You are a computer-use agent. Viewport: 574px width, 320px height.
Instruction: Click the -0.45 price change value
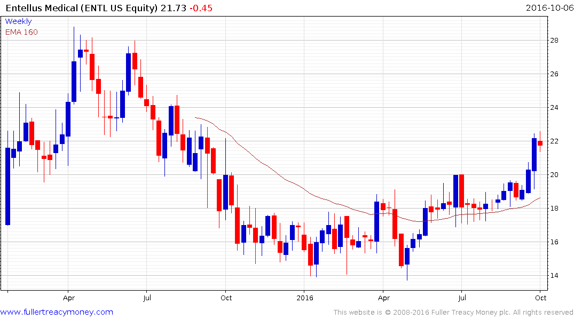(201, 8)
